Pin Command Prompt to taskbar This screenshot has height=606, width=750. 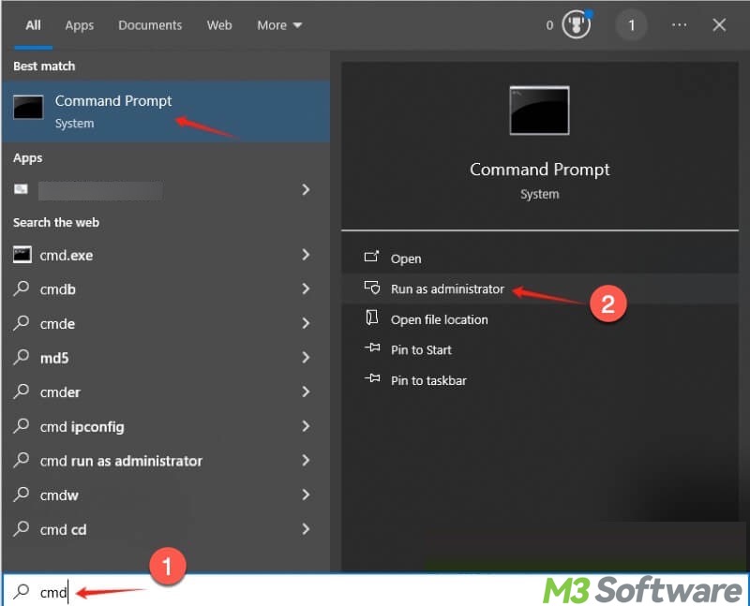[x=427, y=380]
